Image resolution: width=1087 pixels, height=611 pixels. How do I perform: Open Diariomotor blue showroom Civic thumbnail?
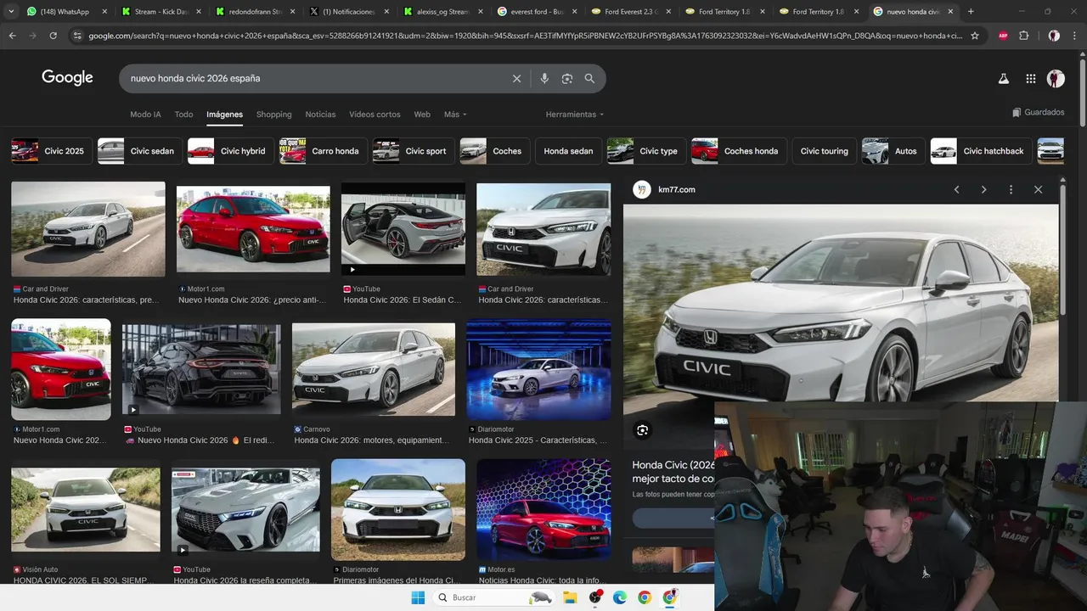(x=538, y=370)
